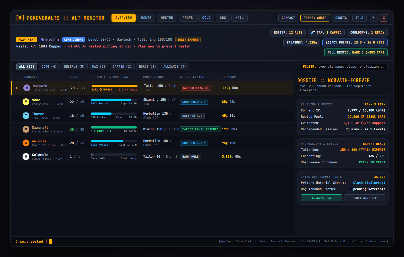Click the Legacy Points stat chip
The height and width of the screenshot is (257, 404).
[x=355, y=42]
